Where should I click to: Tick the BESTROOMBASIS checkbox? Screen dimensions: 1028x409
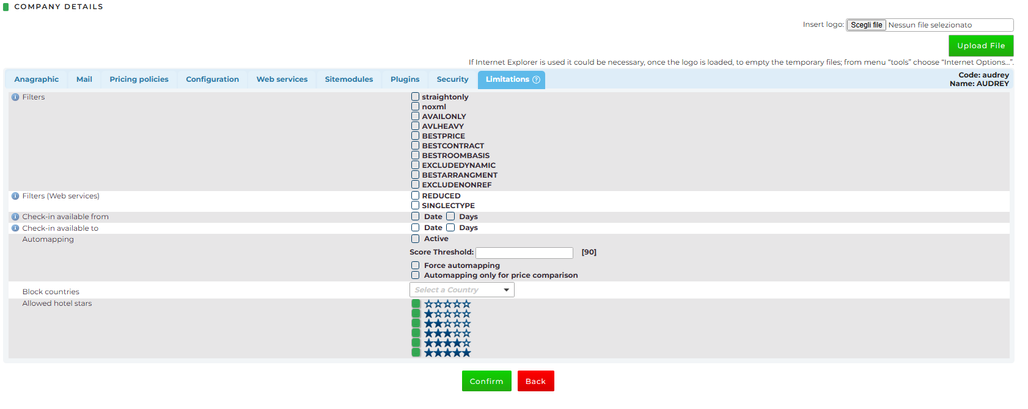coord(416,155)
